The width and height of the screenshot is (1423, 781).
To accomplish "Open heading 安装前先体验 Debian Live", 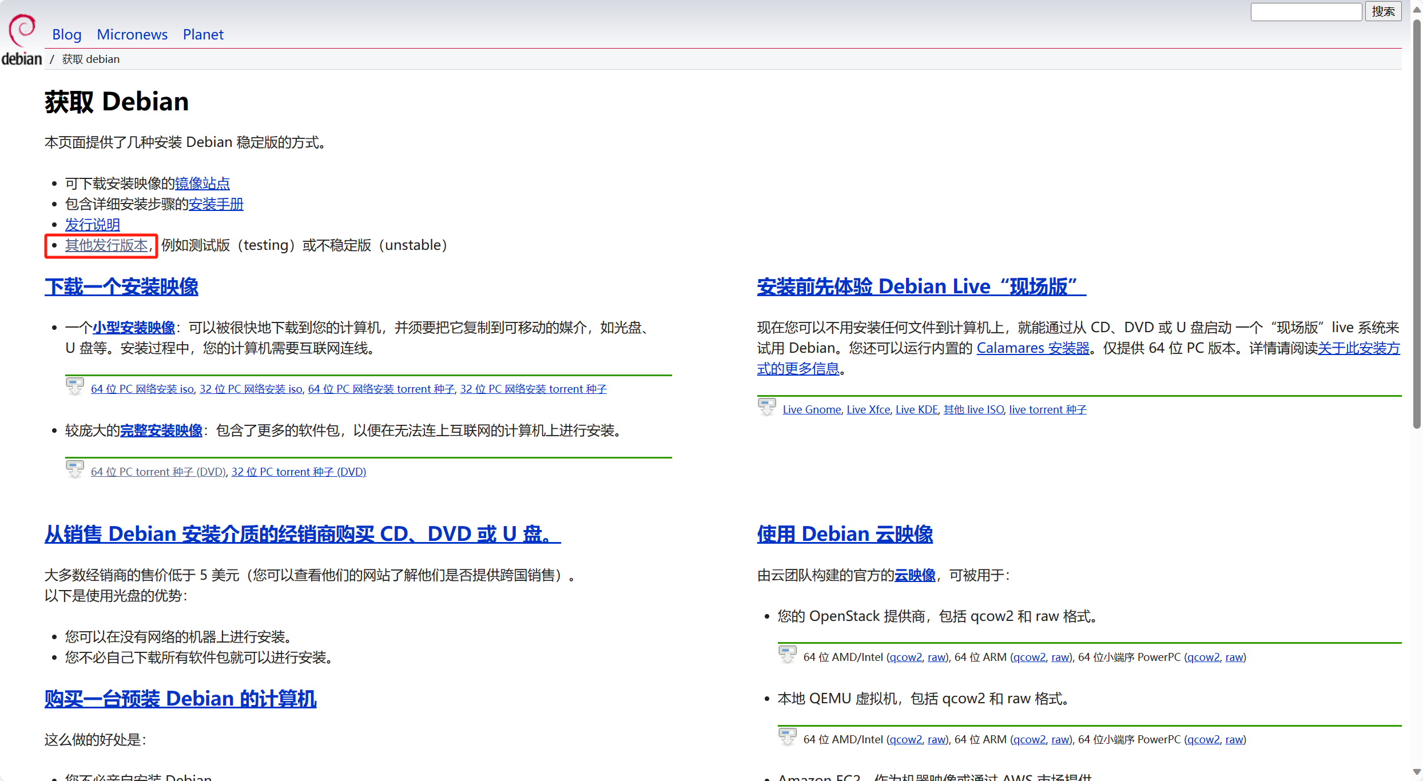I will tap(921, 286).
